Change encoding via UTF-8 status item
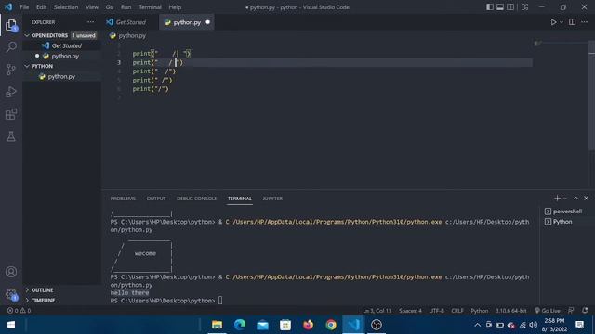The height and width of the screenshot is (334, 595). point(436,311)
